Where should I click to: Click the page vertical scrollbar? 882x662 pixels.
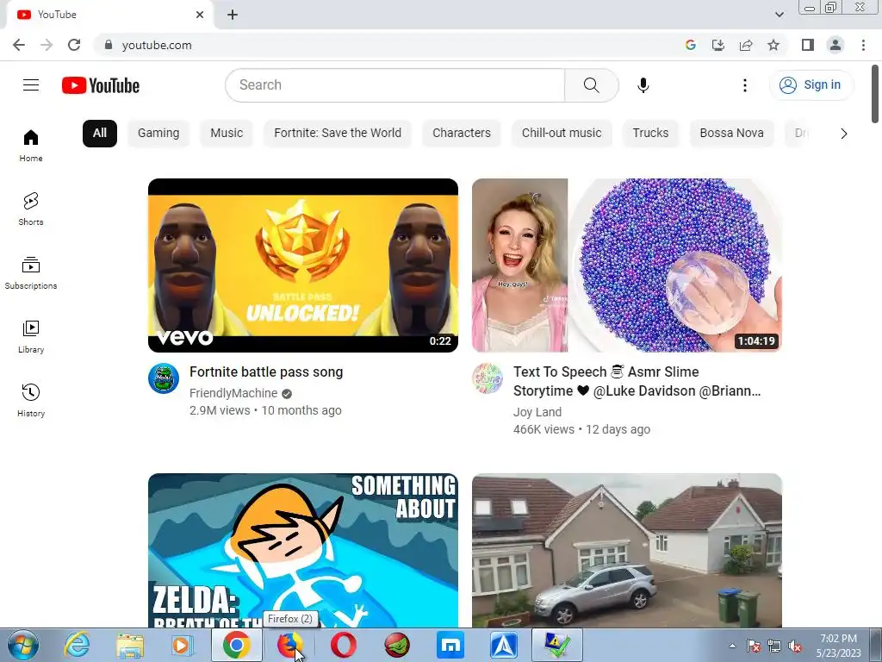click(x=875, y=94)
